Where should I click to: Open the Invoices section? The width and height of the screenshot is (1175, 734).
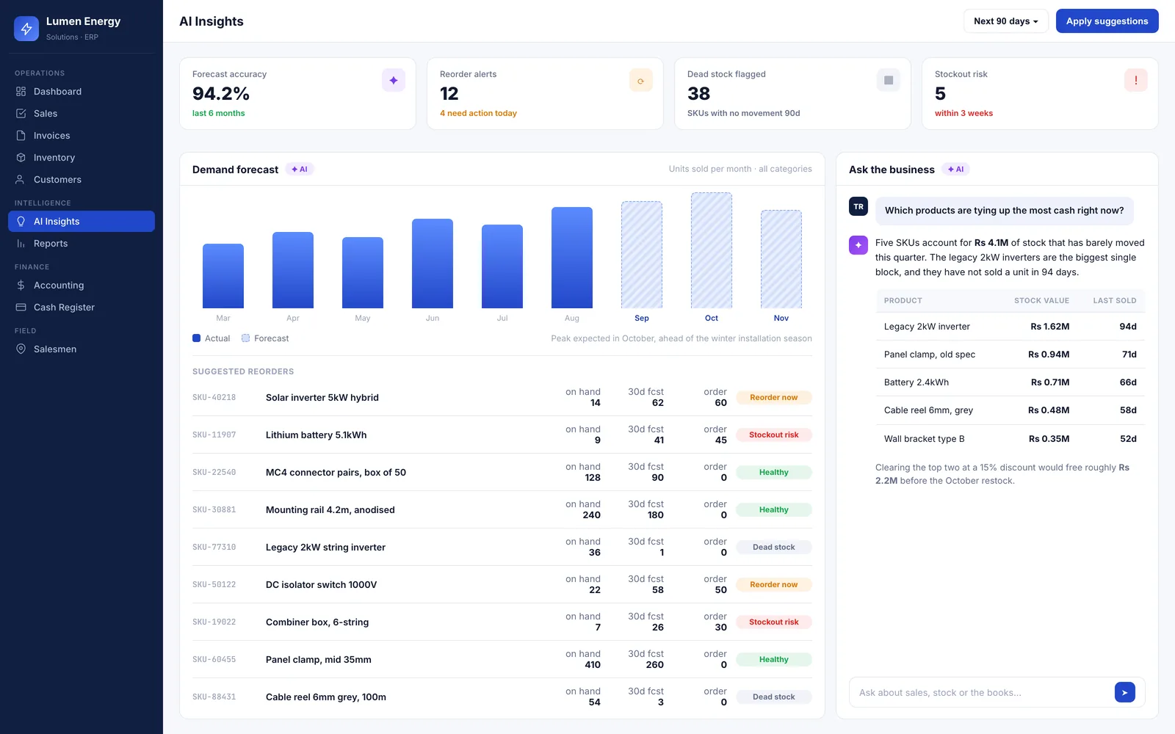[82, 136]
